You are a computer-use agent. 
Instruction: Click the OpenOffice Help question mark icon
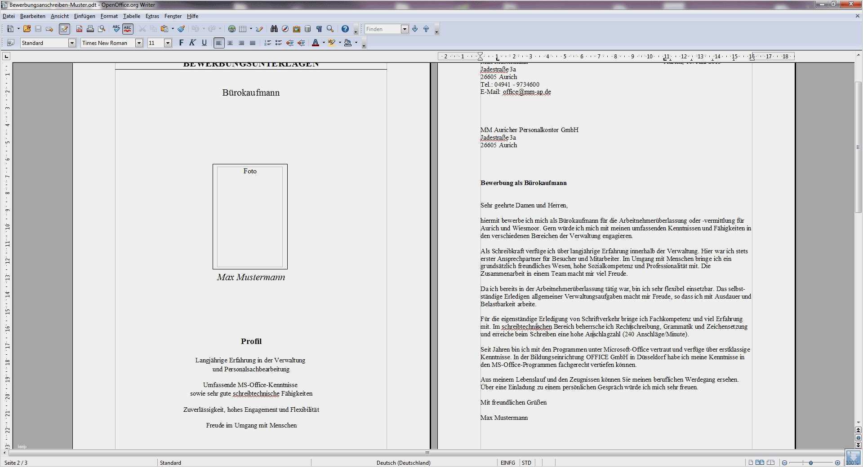coord(345,29)
